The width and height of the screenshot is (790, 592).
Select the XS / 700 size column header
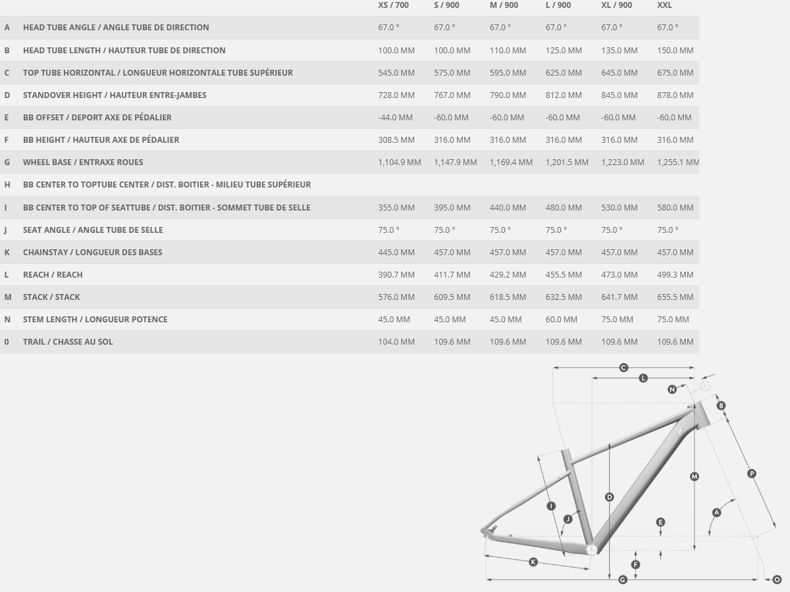point(393,5)
